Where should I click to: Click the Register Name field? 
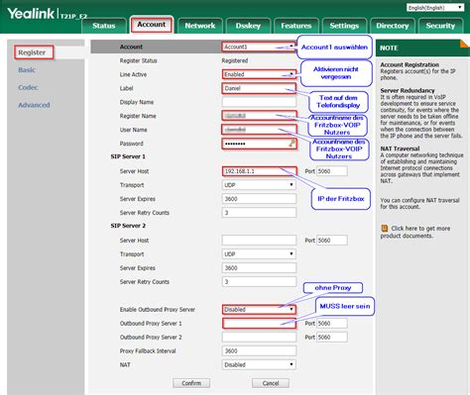click(259, 116)
